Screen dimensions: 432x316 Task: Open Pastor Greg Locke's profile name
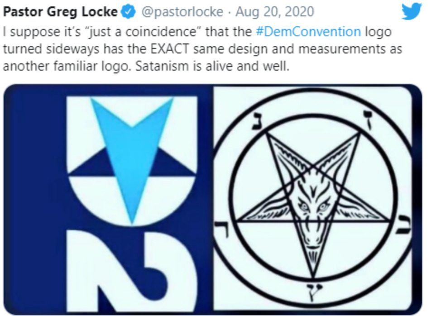(60, 12)
